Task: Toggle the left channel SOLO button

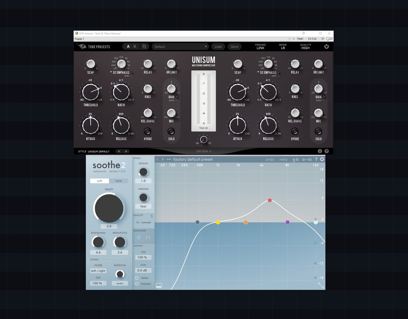Action: pyautogui.click(x=171, y=132)
